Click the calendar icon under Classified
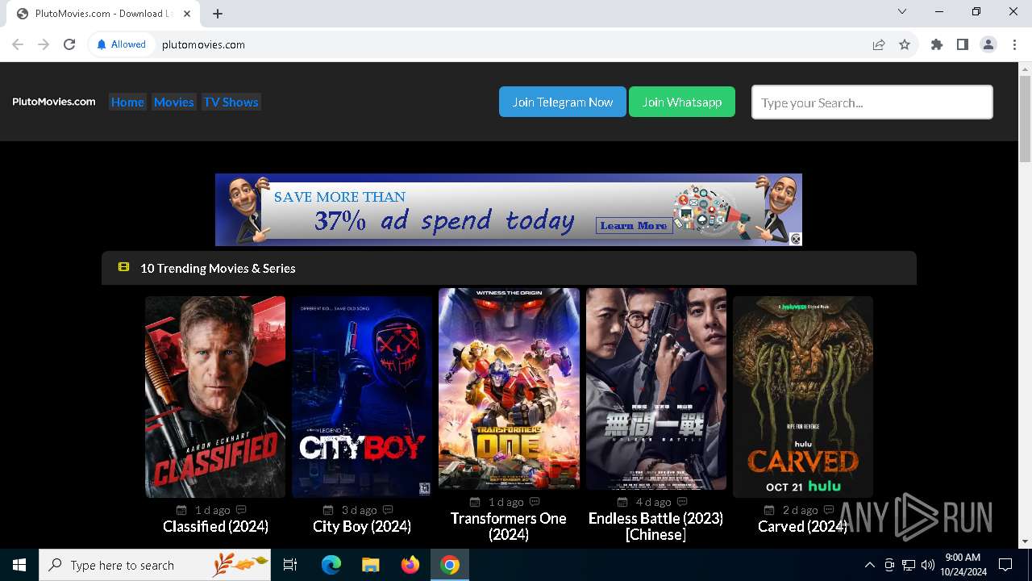The image size is (1032, 581). click(181, 510)
